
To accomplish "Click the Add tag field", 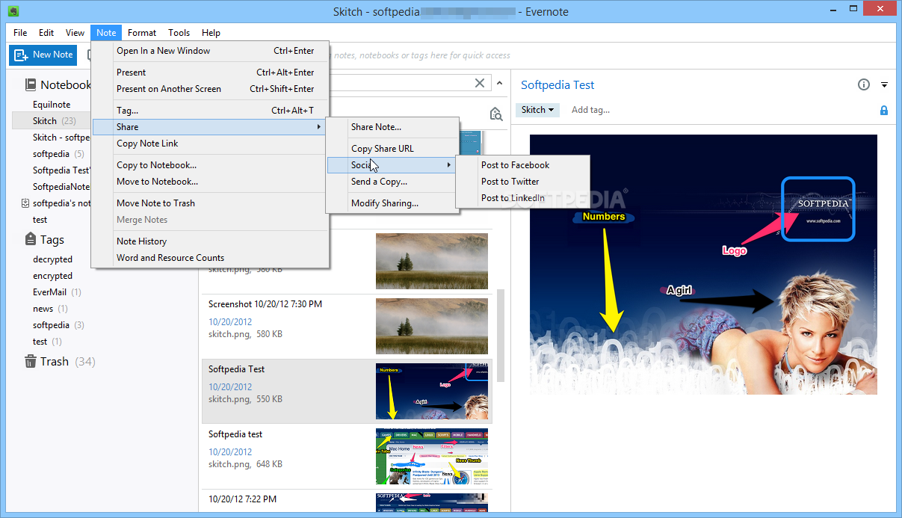I will (x=590, y=110).
